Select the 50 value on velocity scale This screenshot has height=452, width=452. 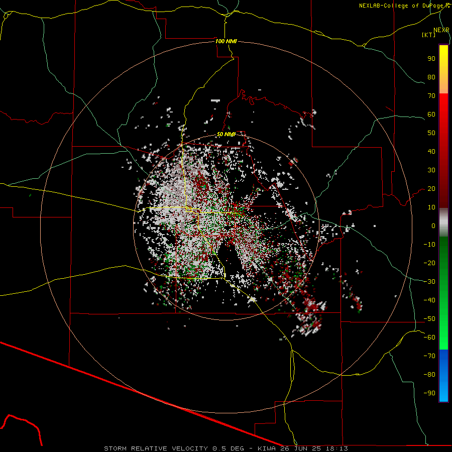pos(431,133)
